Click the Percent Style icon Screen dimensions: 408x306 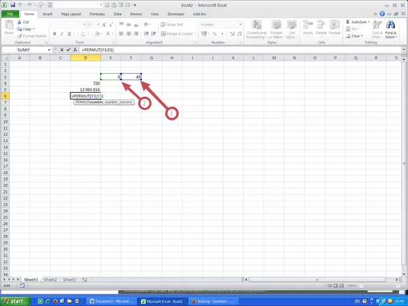(215, 34)
